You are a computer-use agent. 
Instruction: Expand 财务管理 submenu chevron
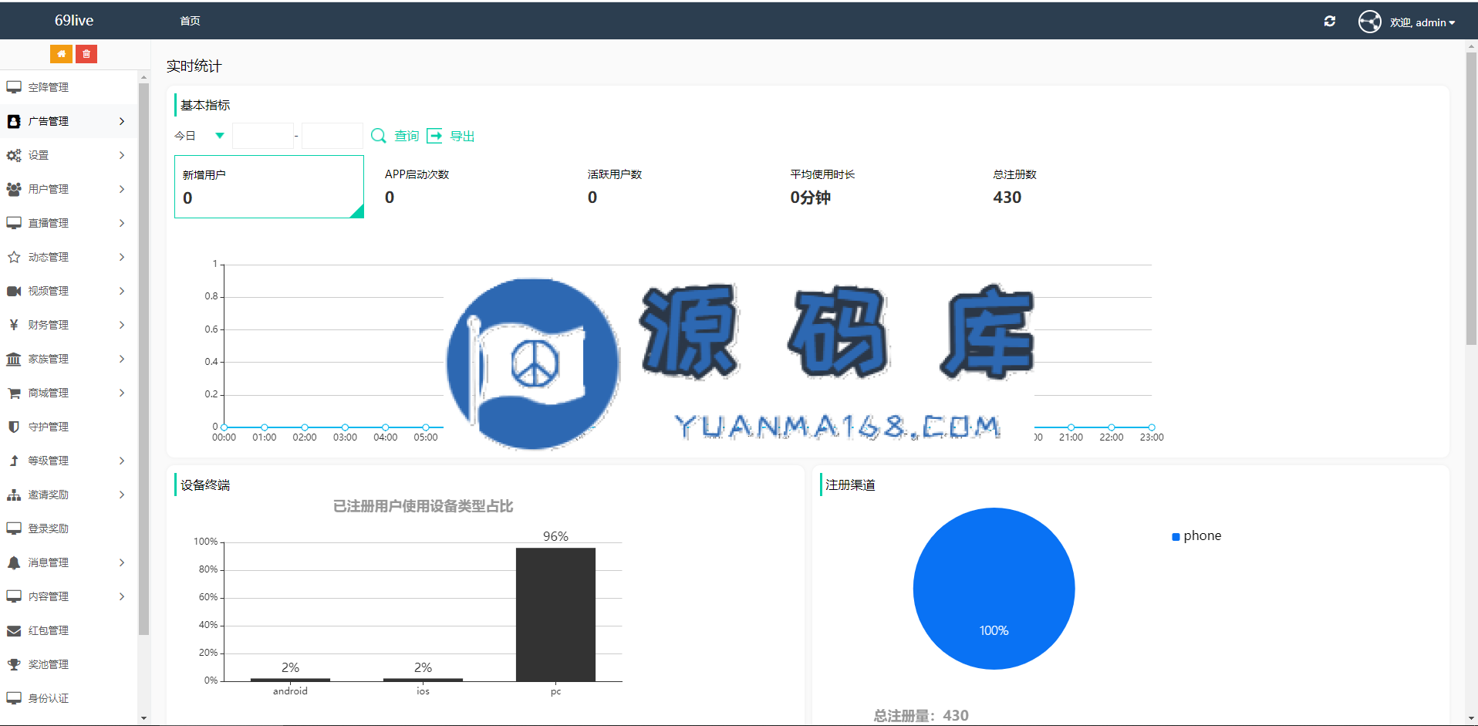tap(122, 325)
